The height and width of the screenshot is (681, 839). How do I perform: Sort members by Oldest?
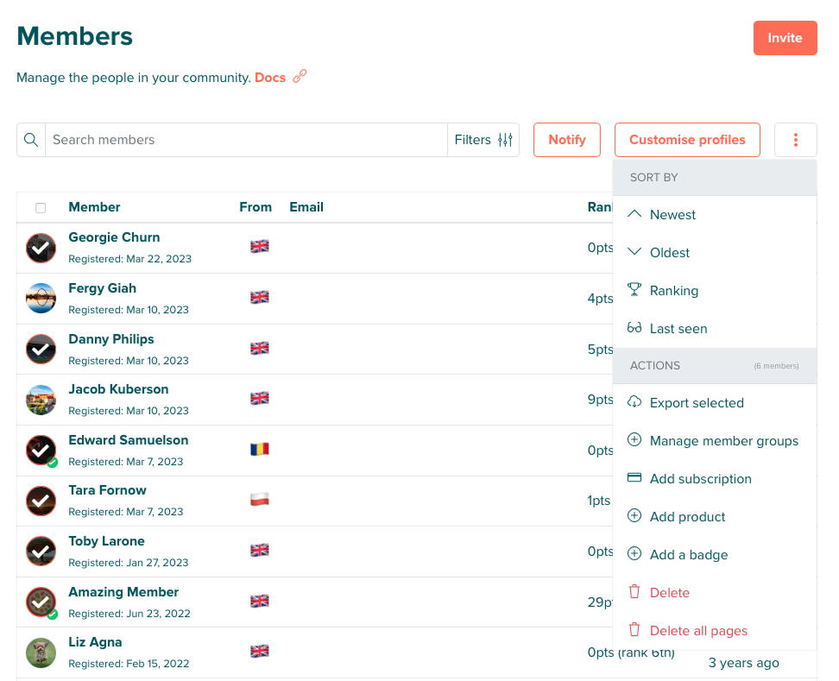tap(670, 253)
